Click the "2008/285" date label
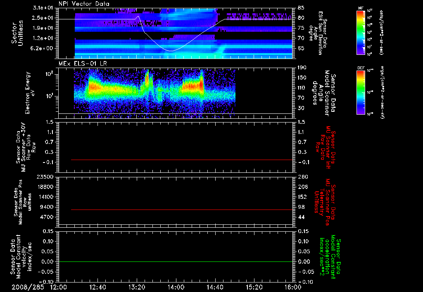The height and width of the screenshot is (292, 423). 28,287
